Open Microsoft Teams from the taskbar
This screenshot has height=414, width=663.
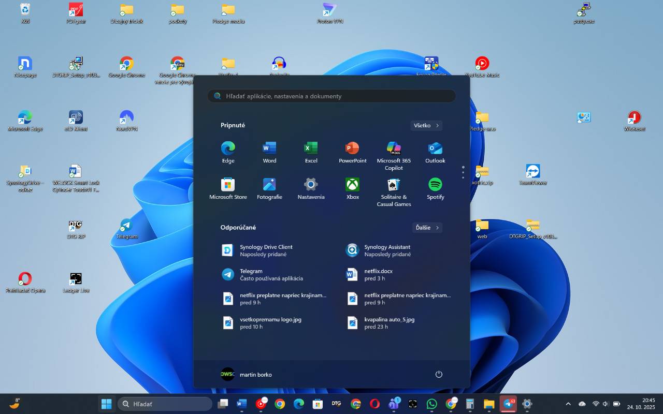(394, 404)
